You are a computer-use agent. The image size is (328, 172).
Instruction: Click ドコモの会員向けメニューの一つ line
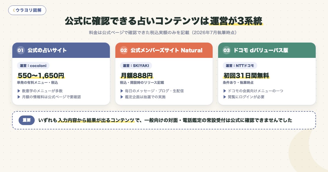point(256,91)
